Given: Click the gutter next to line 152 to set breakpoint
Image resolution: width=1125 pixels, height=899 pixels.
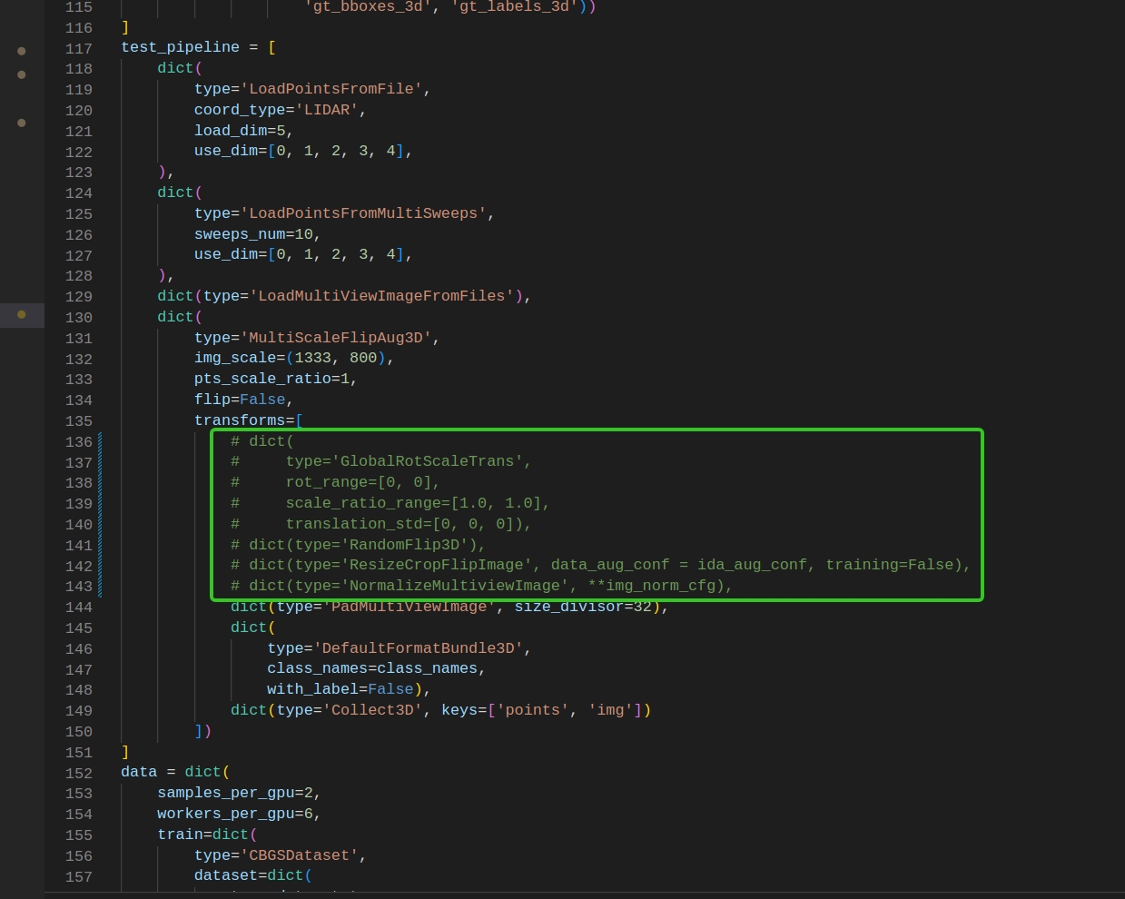Looking at the screenshot, I should (21, 773).
